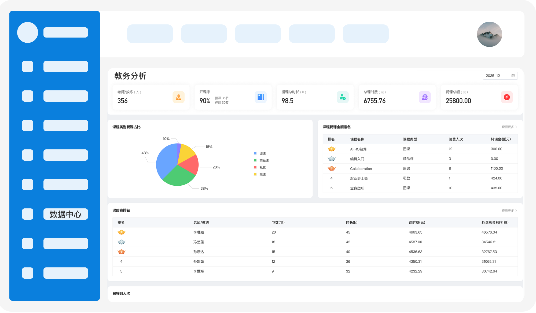Image resolution: width=536 pixels, height=313 pixels.
Task: Click the bronze medal next to 孙思达
Action: point(121,252)
